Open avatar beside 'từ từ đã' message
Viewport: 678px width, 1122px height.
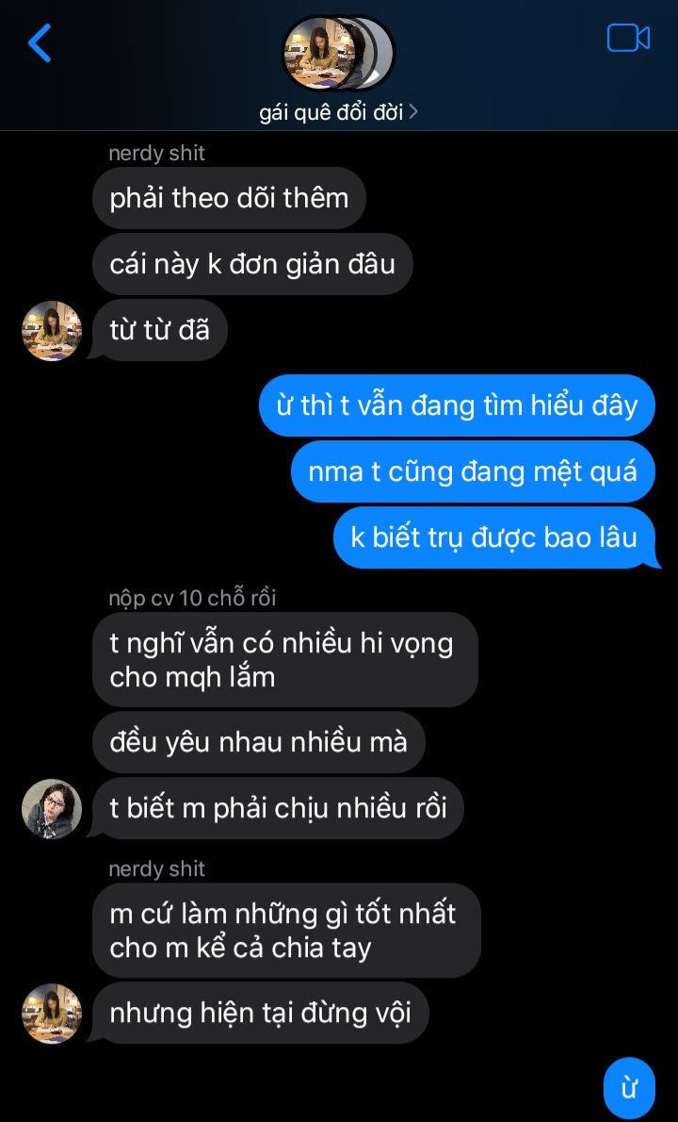point(52,331)
